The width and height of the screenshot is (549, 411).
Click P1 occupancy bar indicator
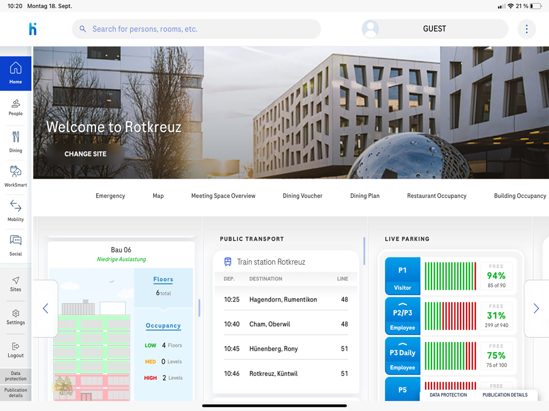(450, 276)
